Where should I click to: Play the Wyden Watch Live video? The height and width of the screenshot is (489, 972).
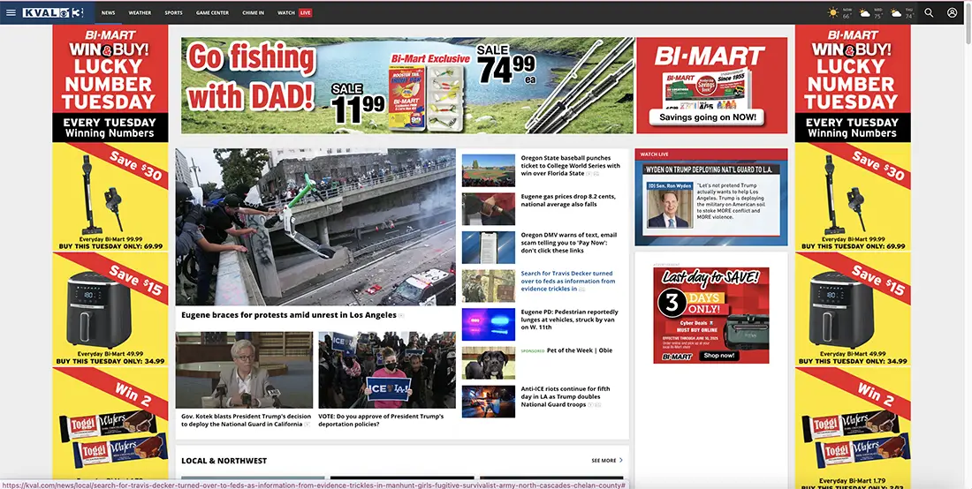tap(711, 203)
